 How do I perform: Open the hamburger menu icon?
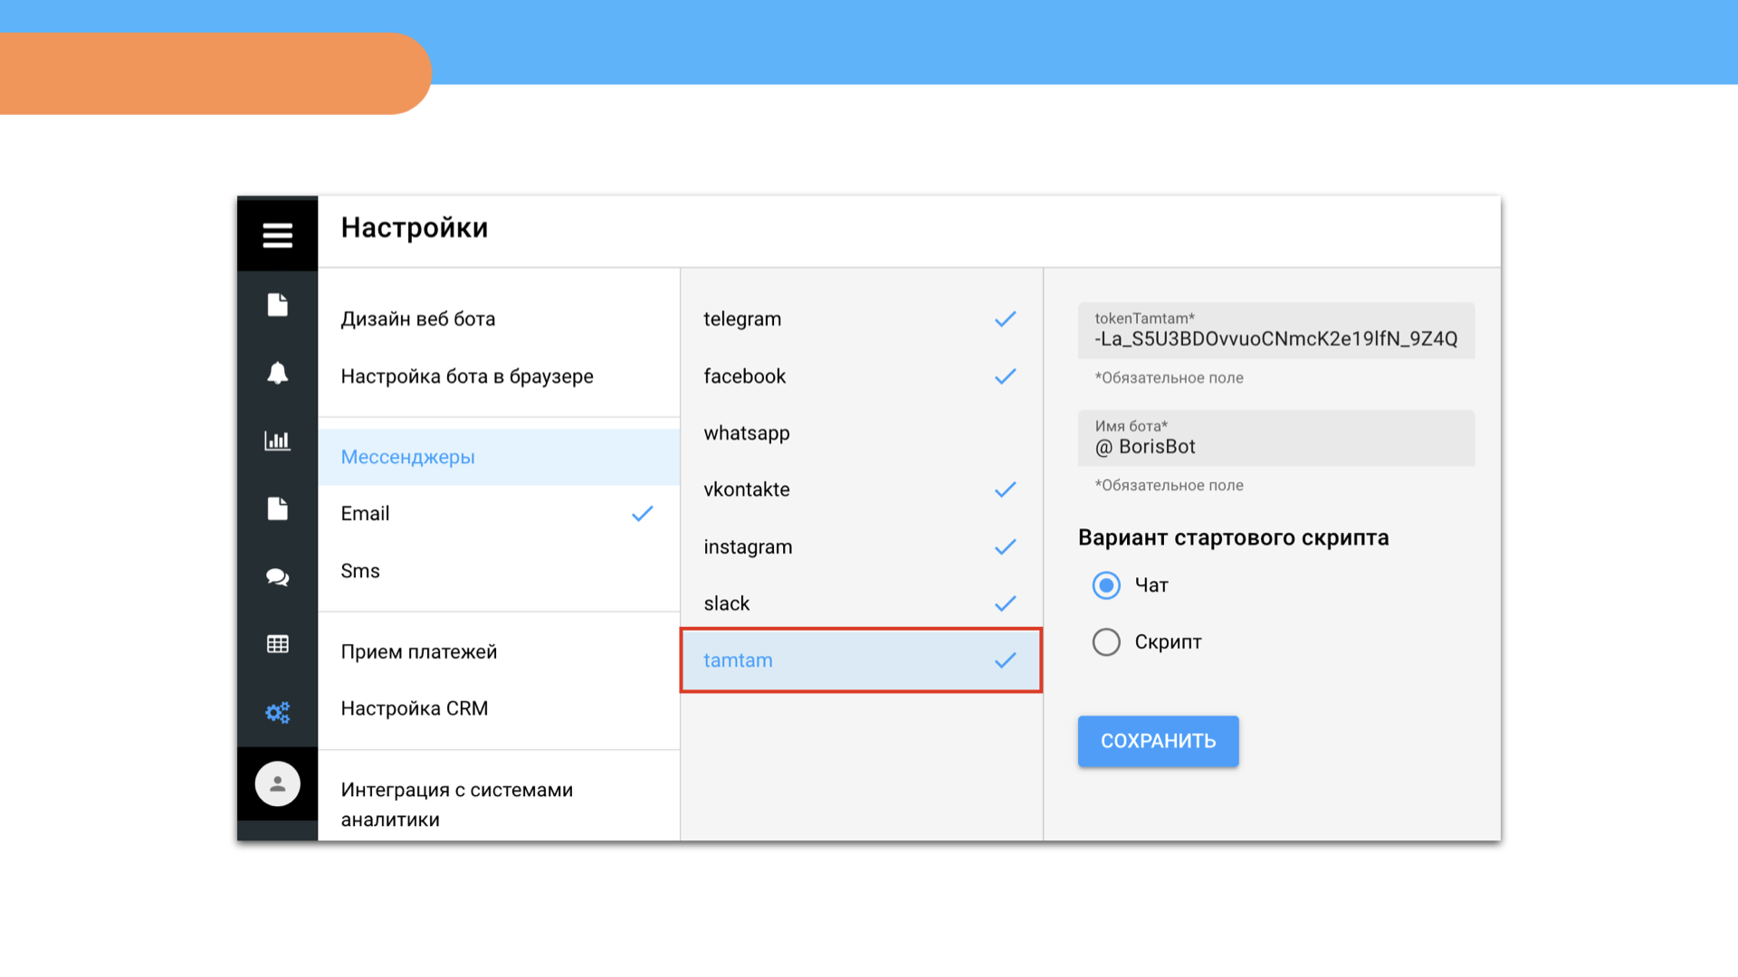(x=277, y=235)
